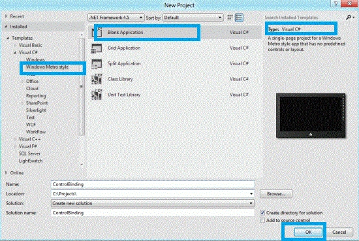This screenshot has width=359, height=241.
Task: Expand the Visual Basic tree node
Action: point(15,45)
